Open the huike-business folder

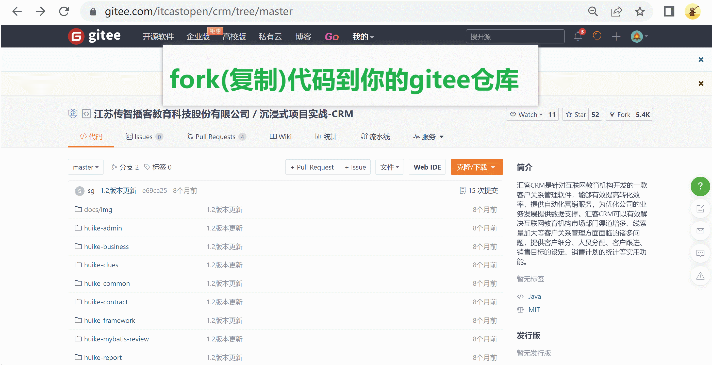point(106,246)
